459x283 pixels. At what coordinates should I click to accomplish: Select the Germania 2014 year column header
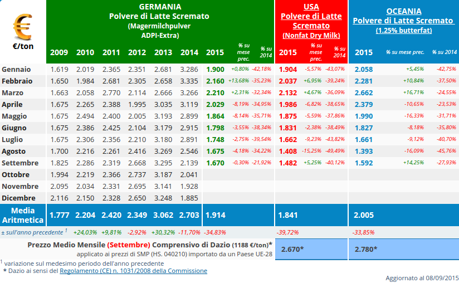(189, 52)
